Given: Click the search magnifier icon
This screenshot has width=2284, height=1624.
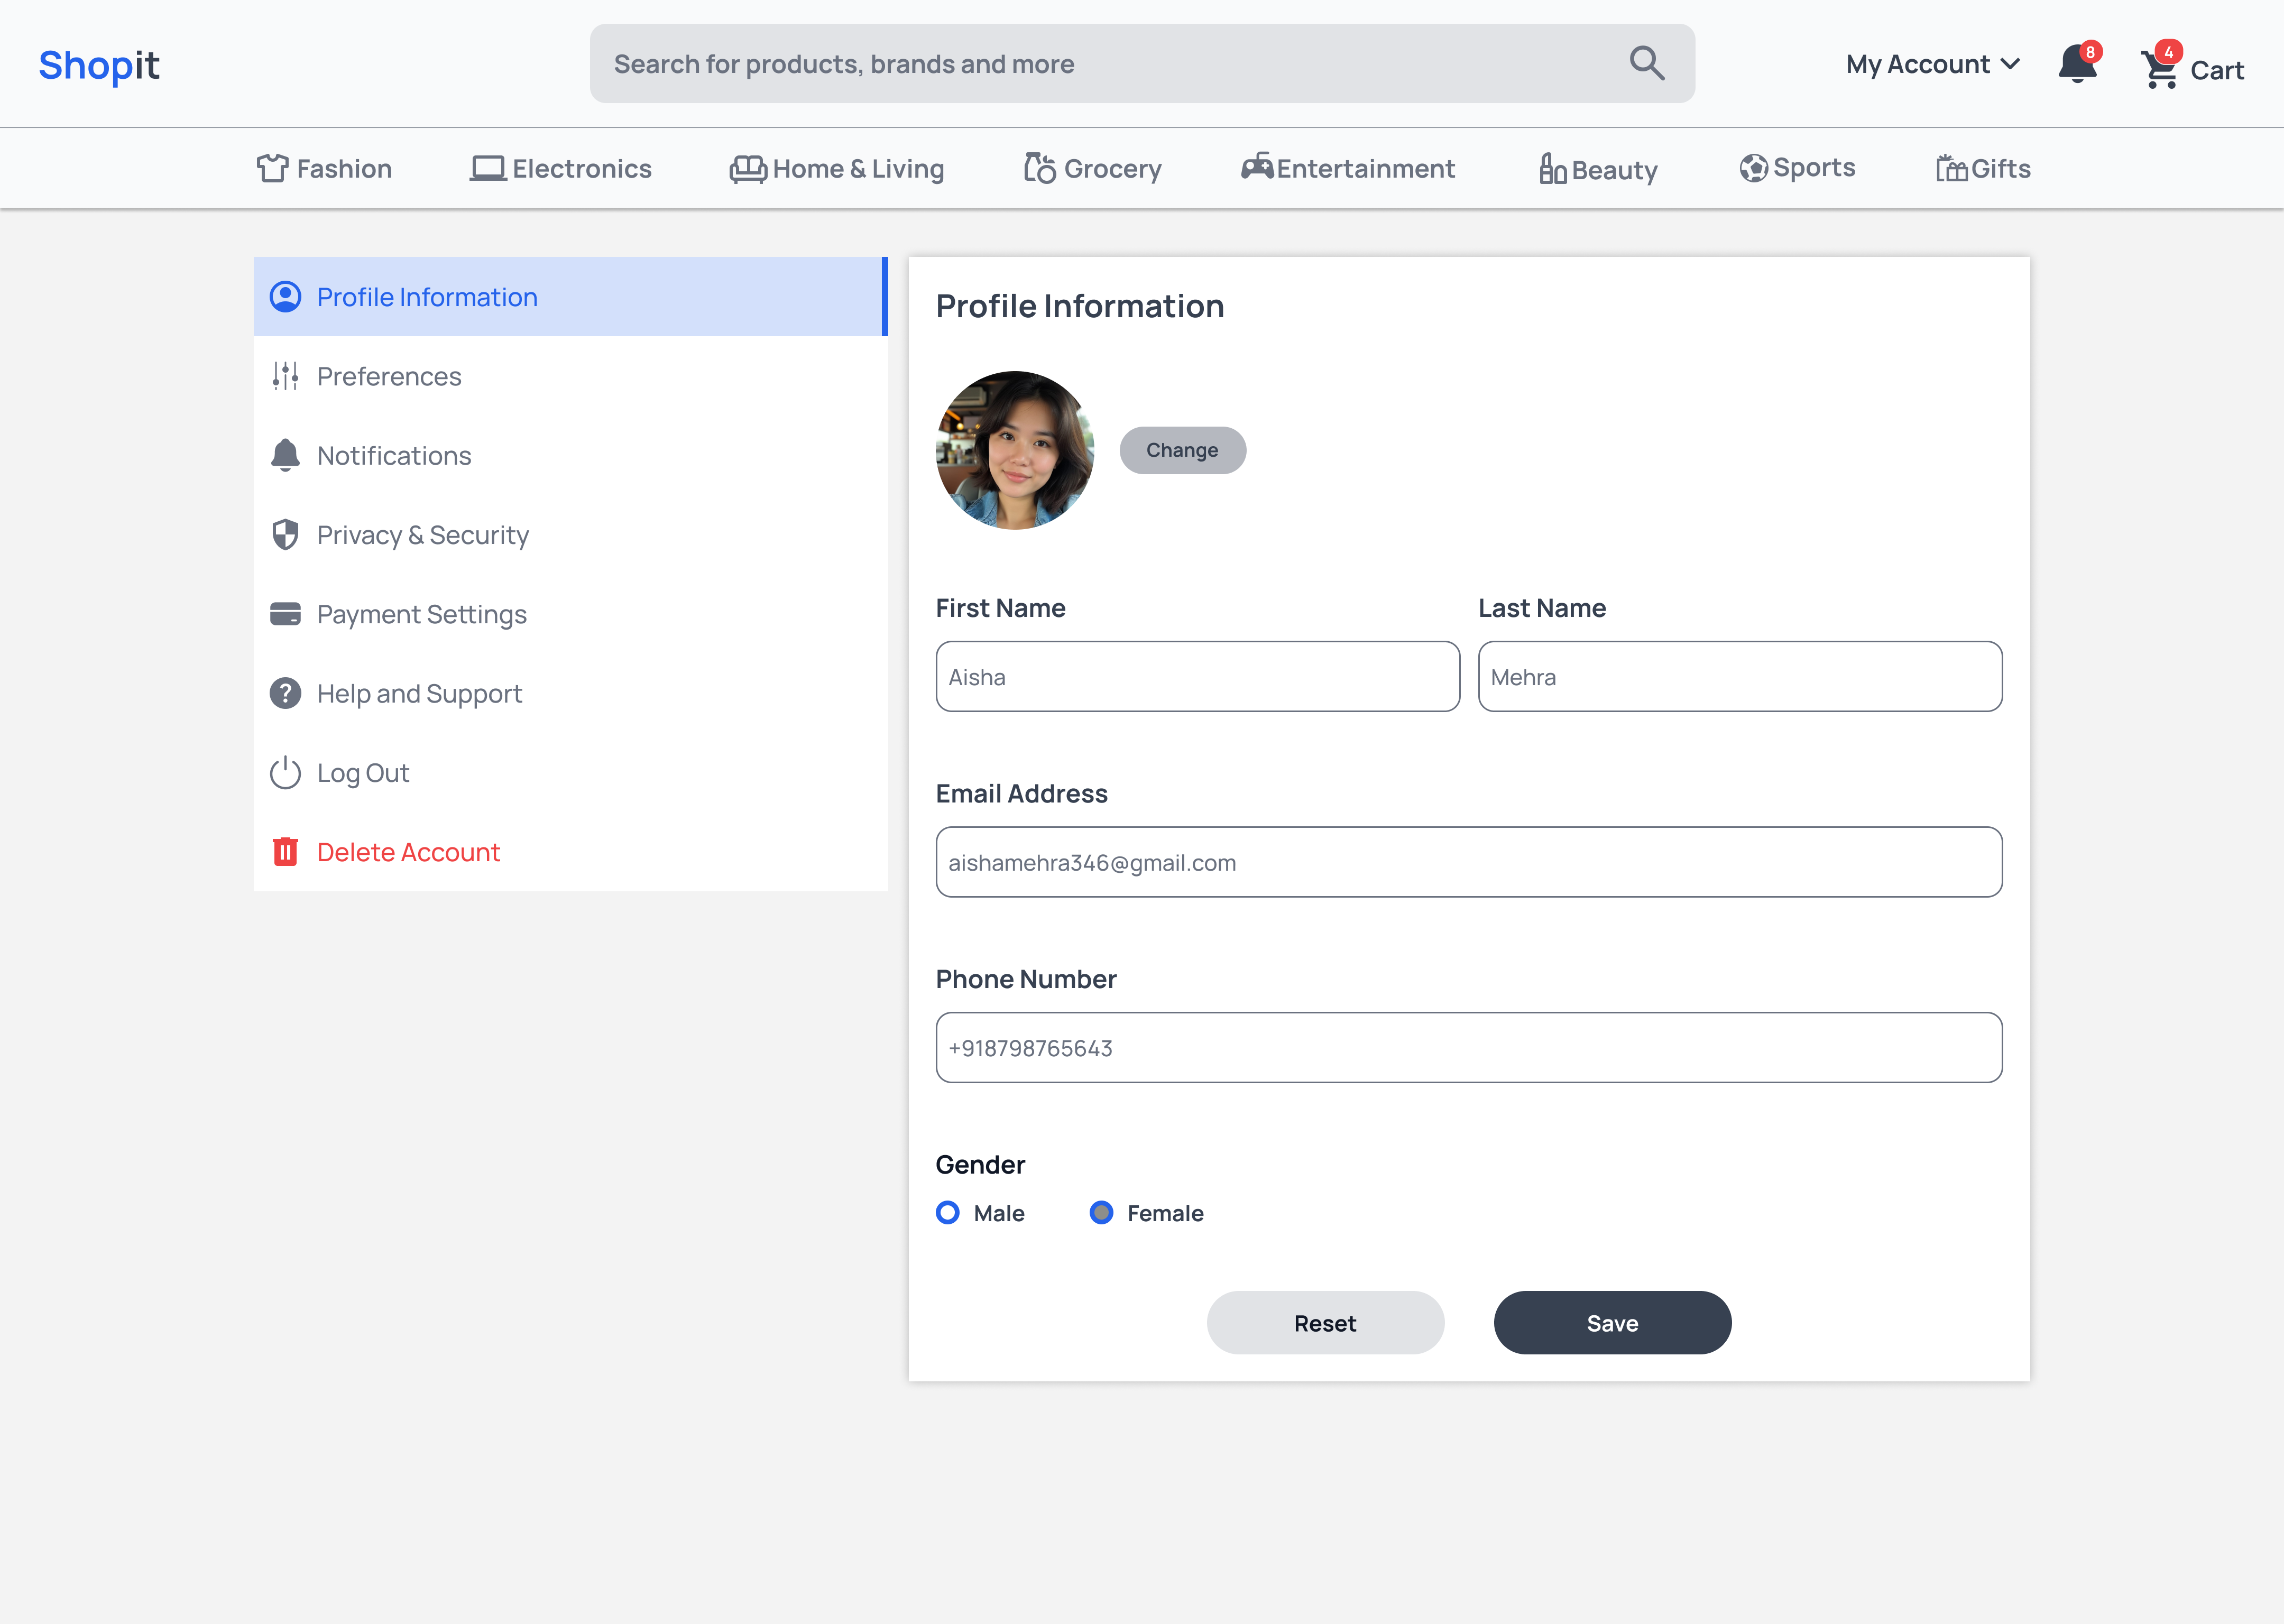Looking at the screenshot, I should tap(1646, 63).
